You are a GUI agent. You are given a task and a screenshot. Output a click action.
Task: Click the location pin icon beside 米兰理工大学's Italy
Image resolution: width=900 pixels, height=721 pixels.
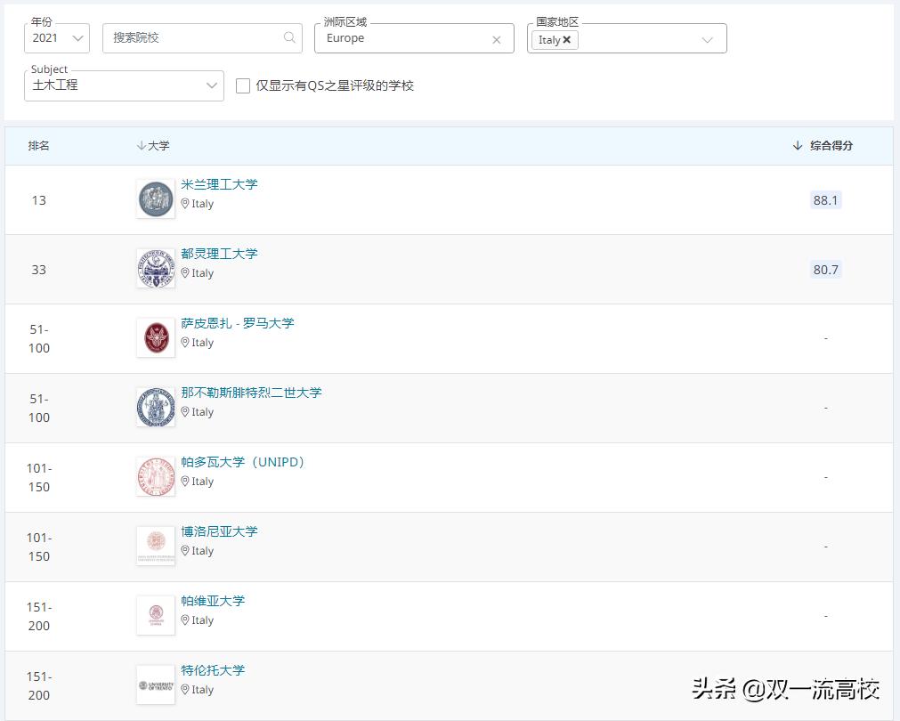click(186, 204)
